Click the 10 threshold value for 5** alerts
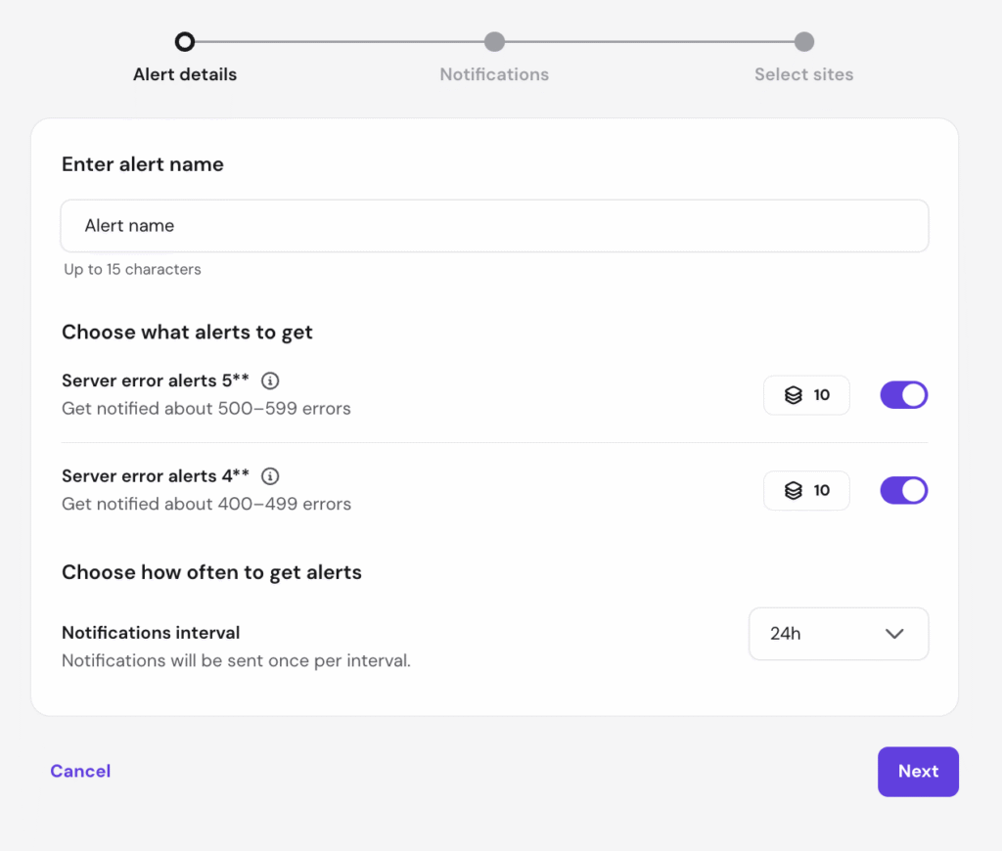The height and width of the screenshot is (851, 1002). coord(822,395)
